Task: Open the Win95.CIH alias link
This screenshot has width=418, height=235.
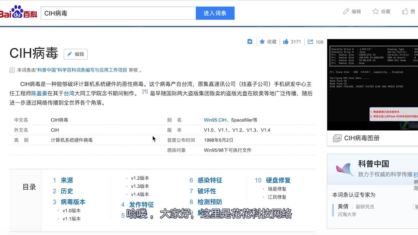Action: click(215, 120)
